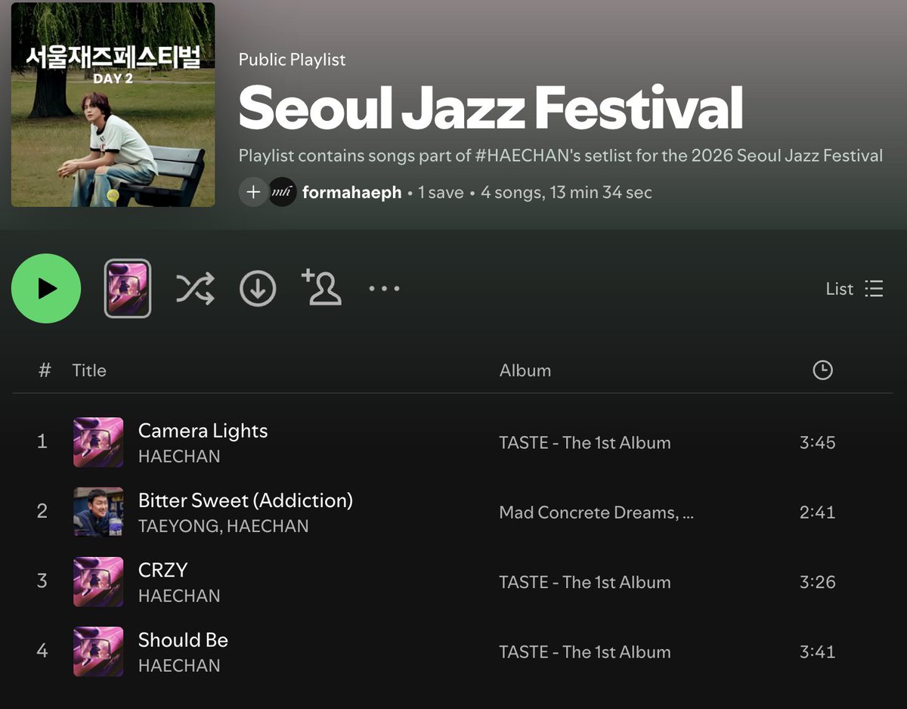
Task: Click track number 2 in the list
Action: pos(42,511)
